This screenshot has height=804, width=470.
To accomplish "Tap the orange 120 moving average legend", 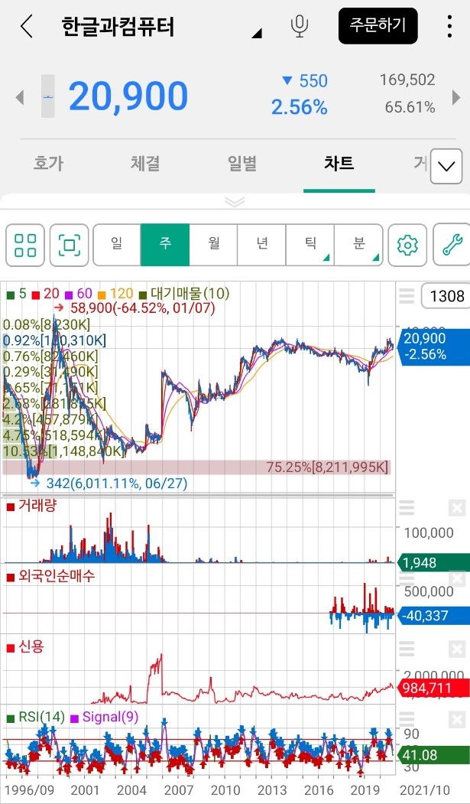I will pos(115,294).
